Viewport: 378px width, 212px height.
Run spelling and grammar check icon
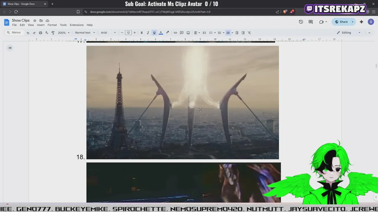click(47, 33)
